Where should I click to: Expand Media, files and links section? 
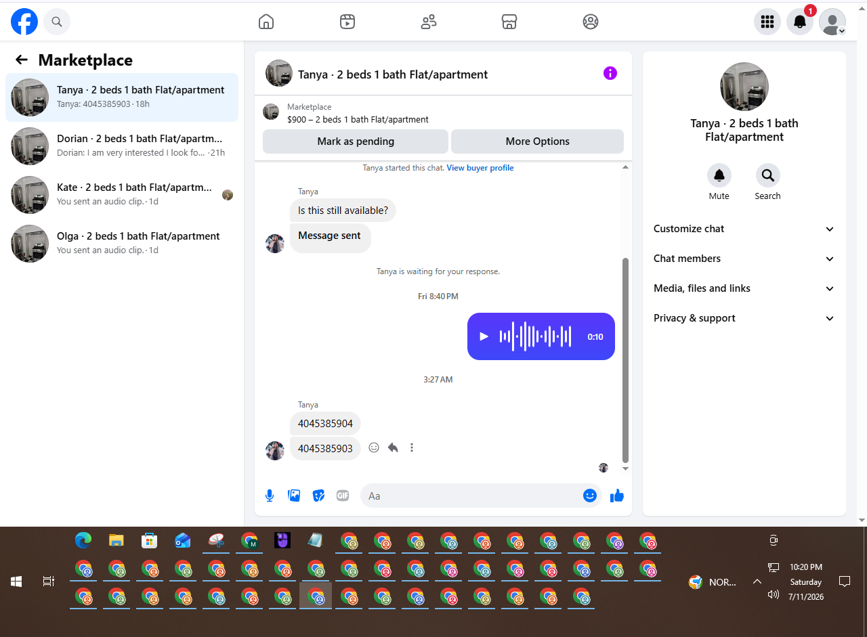[744, 288]
